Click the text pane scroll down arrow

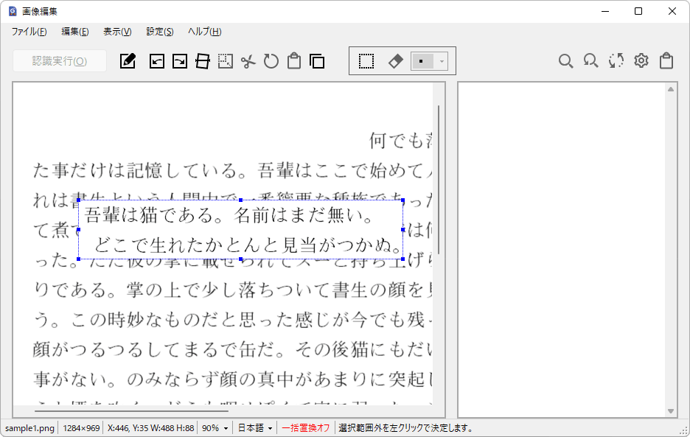[x=671, y=411]
